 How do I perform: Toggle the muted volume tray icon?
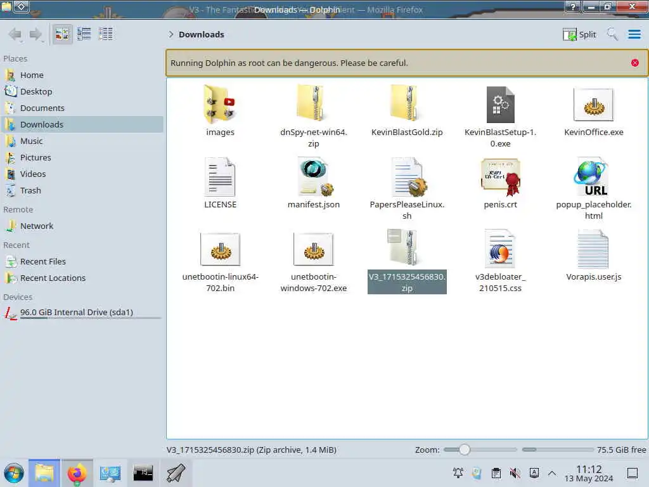515,473
